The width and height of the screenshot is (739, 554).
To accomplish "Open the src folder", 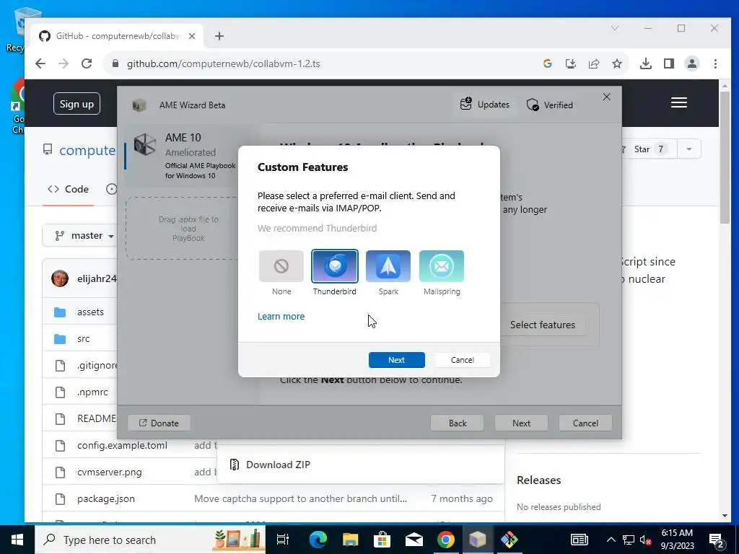I will [84, 339].
